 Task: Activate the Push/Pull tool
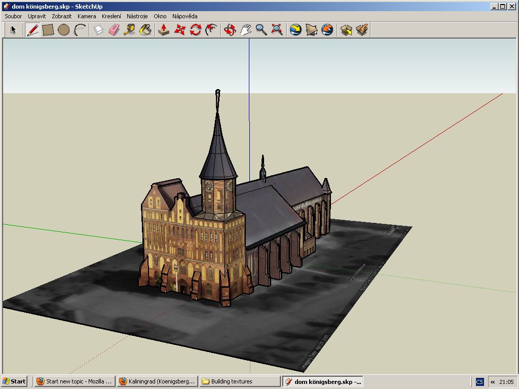164,30
